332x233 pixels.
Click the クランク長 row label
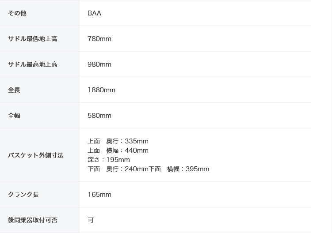pyautogui.click(x=23, y=195)
